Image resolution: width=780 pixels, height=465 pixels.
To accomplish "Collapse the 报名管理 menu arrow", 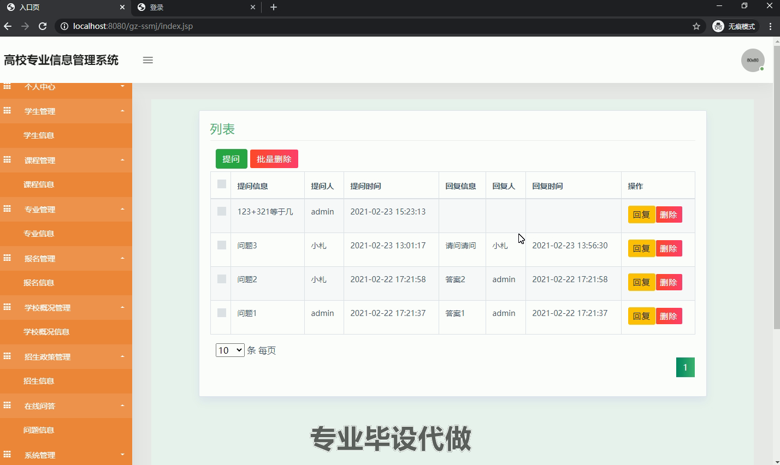I will tap(122, 258).
